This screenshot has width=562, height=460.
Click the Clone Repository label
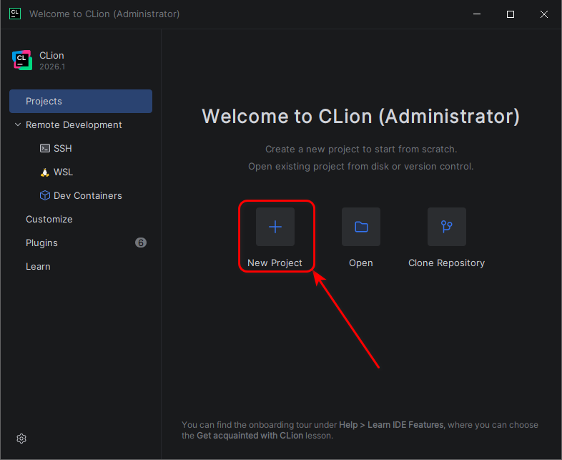447,263
